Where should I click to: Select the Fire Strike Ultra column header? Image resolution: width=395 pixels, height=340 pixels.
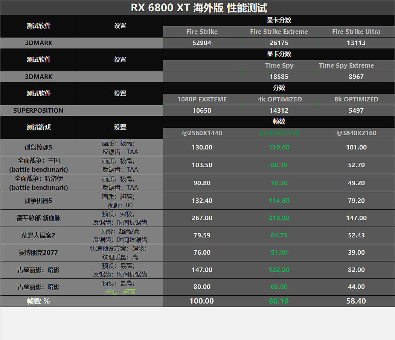[356, 32]
